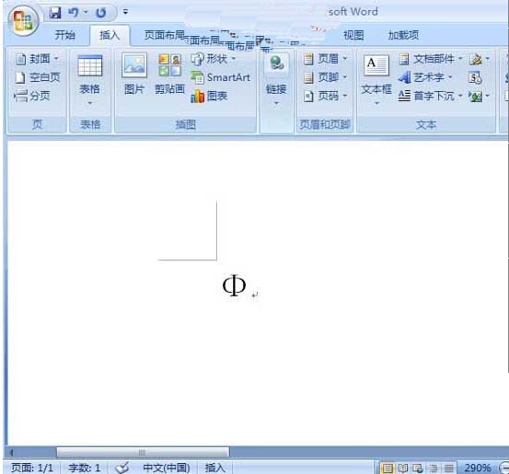The width and height of the screenshot is (509, 474).
Task: Open the 链接 links menu
Action: (276, 80)
